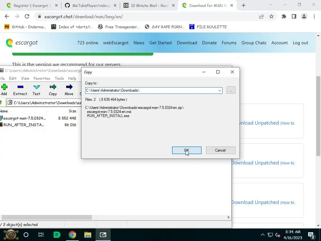The image size is (321, 241).
Task: Open the webEscargot nav link
Action: point(116,43)
